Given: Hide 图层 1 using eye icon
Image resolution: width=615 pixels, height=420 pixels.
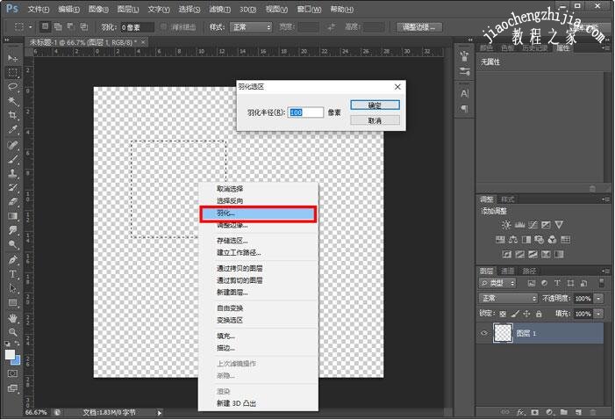Looking at the screenshot, I should click(x=484, y=333).
